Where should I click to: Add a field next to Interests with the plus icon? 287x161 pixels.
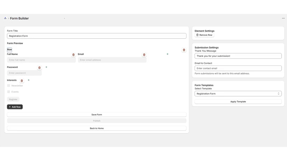click(29, 80)
